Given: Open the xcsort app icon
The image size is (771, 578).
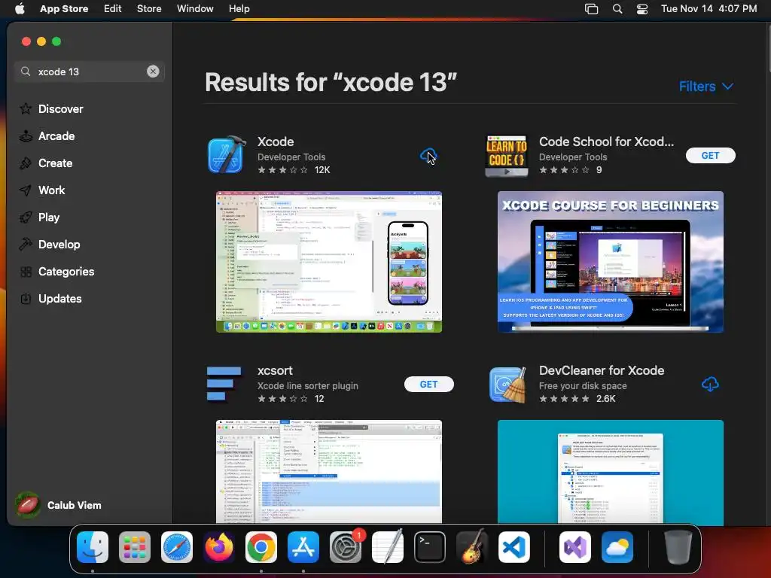Looking at the screenshot, I should click(224, 384).
